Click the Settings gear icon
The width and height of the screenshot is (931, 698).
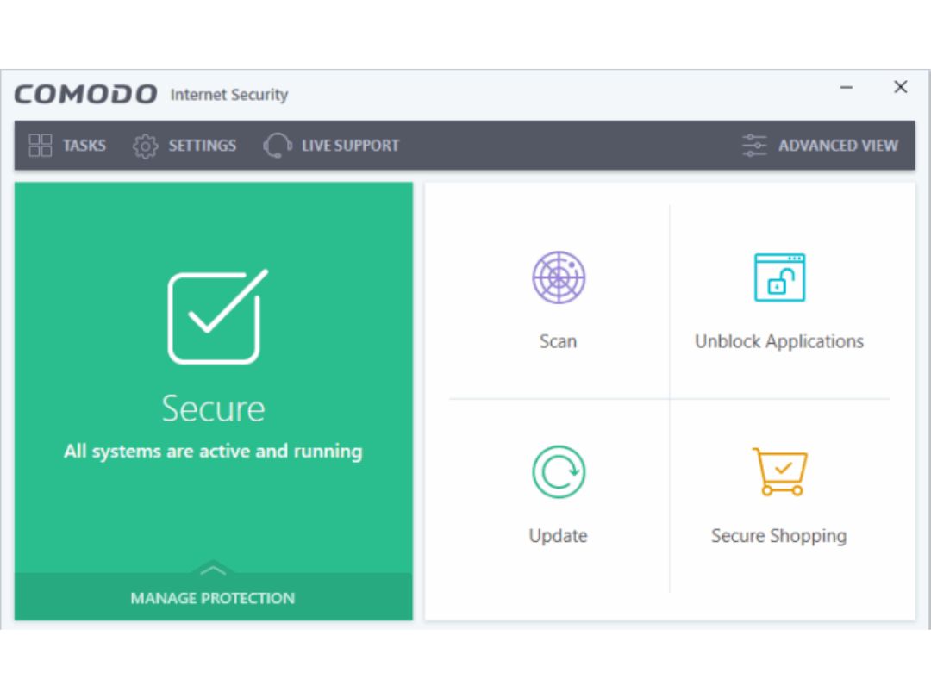click(x=145, y=146)
